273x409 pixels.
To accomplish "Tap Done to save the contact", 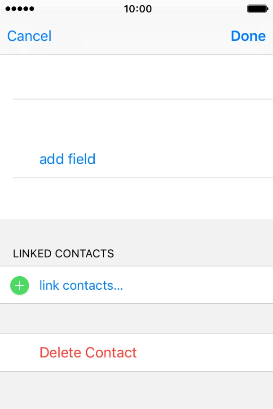I will pos(248,36).
